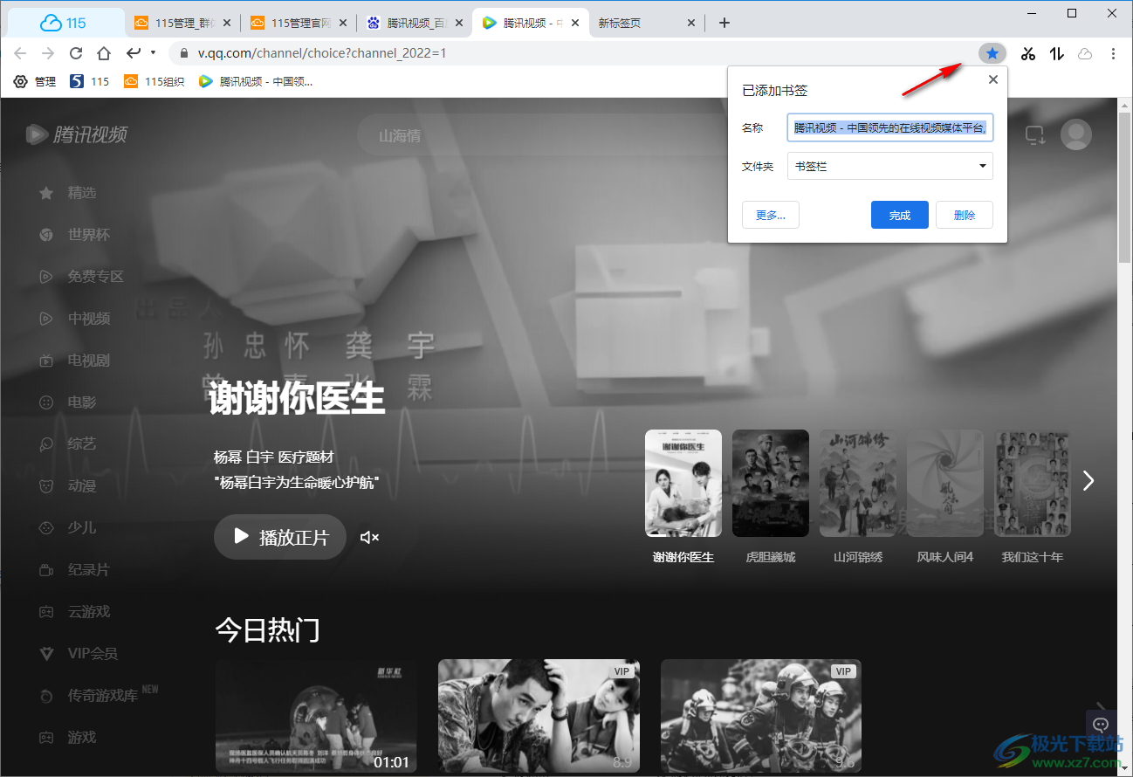Click the 完成 button in bookmark popup
This screenshot has width=1133, height=777.
pos(899,215)
